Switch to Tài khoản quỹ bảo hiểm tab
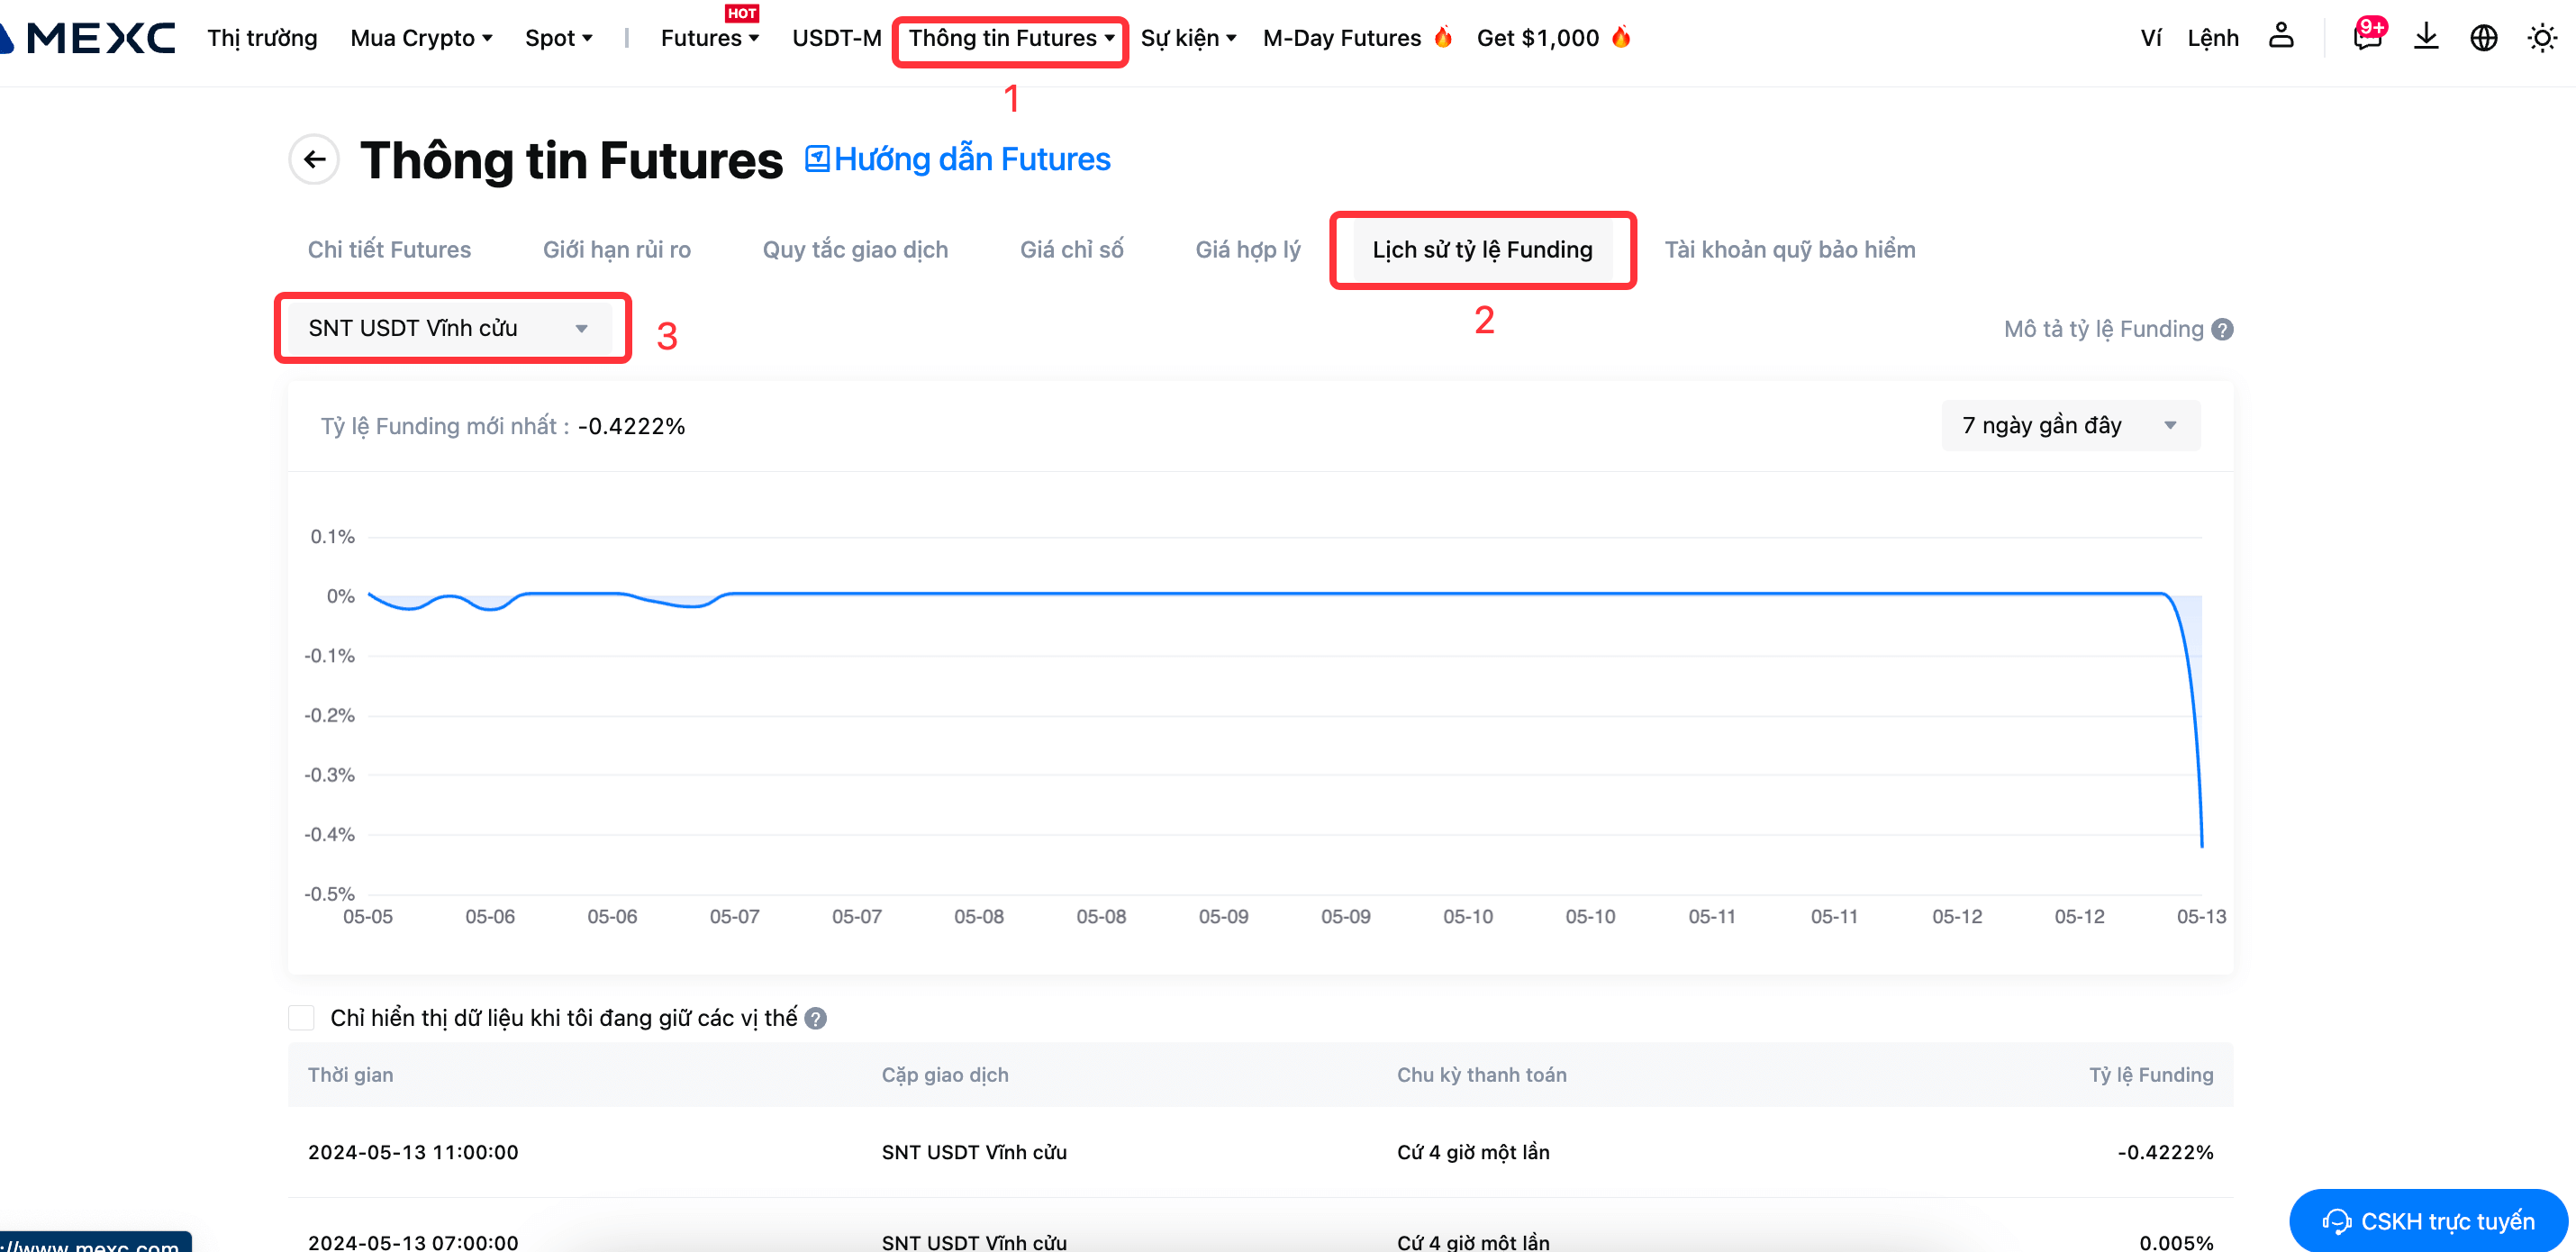Viewport: 2576px width, 1252px height. pyautogui.click(x=1789, y=249)
